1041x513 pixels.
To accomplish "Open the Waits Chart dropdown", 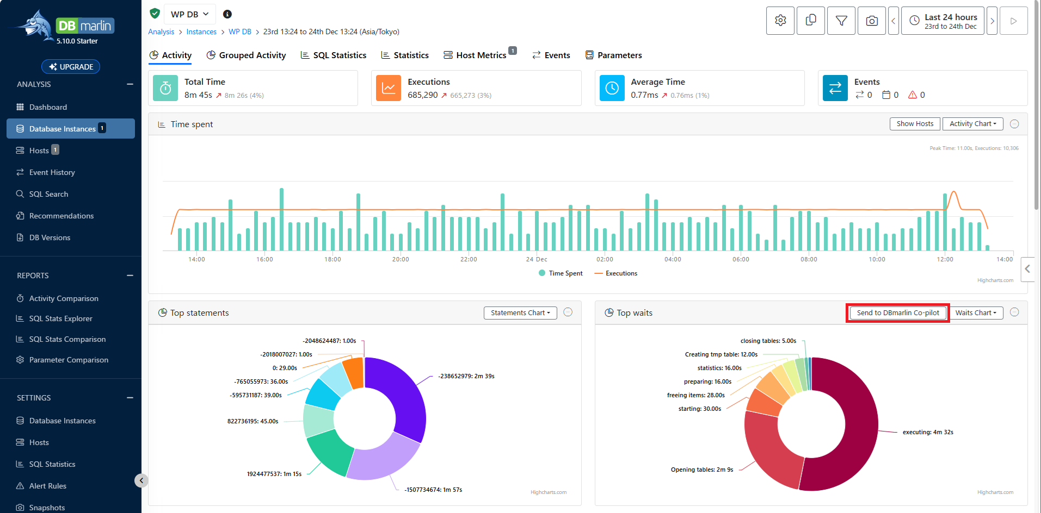I will (x=976, y=313).
